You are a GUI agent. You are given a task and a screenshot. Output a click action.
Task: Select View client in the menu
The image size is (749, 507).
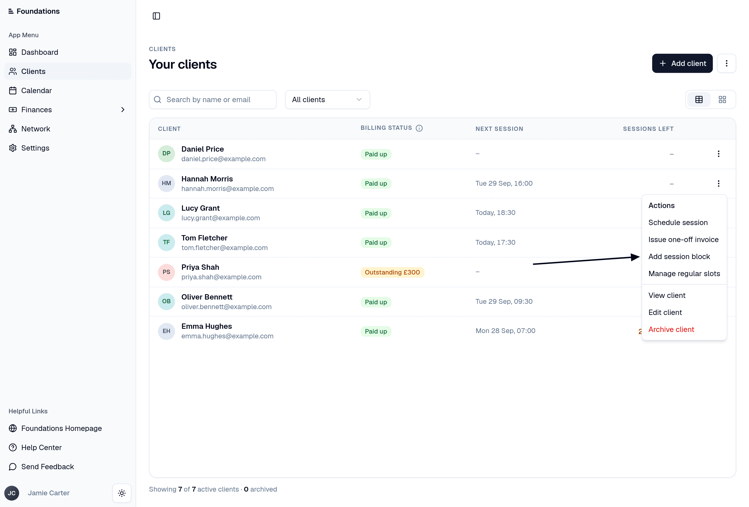(x=684, y=295)
